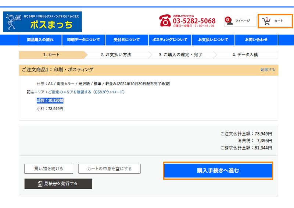This screenshot has width=294, height=208.
Task: Open 印刷データについて menu item
Action: 83,40
